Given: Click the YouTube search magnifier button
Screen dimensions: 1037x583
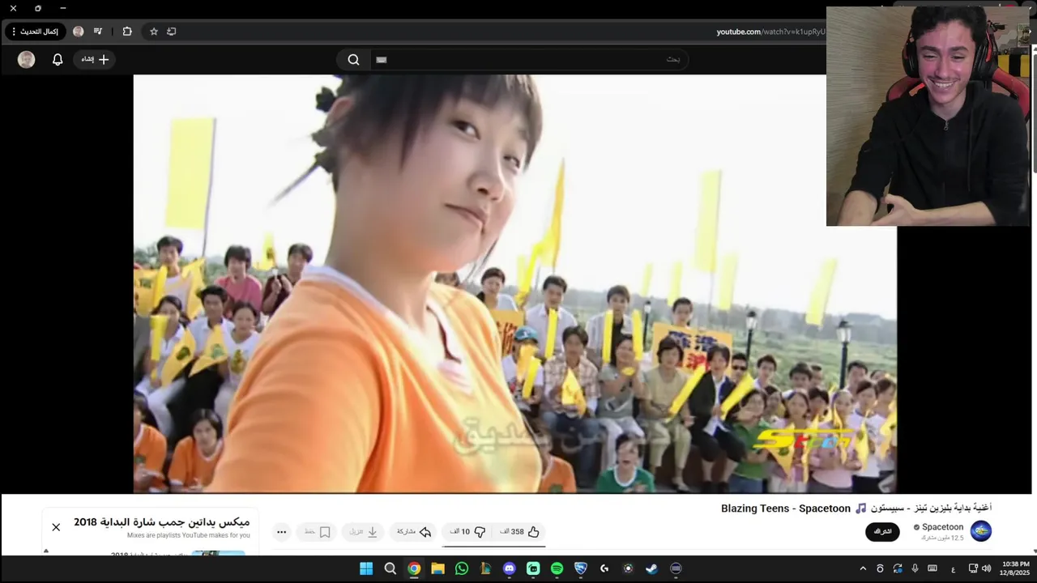Looking at the screenshot, I should 353,59.
